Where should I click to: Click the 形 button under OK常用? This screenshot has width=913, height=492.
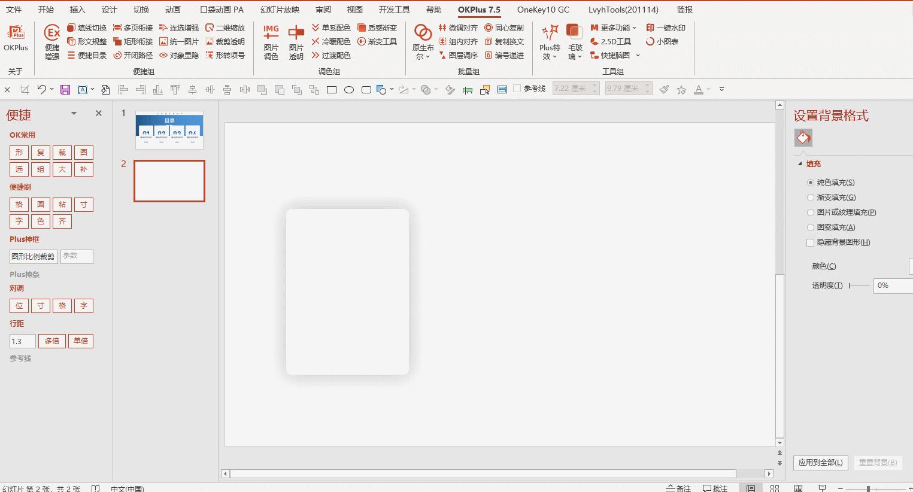point(19,153)
